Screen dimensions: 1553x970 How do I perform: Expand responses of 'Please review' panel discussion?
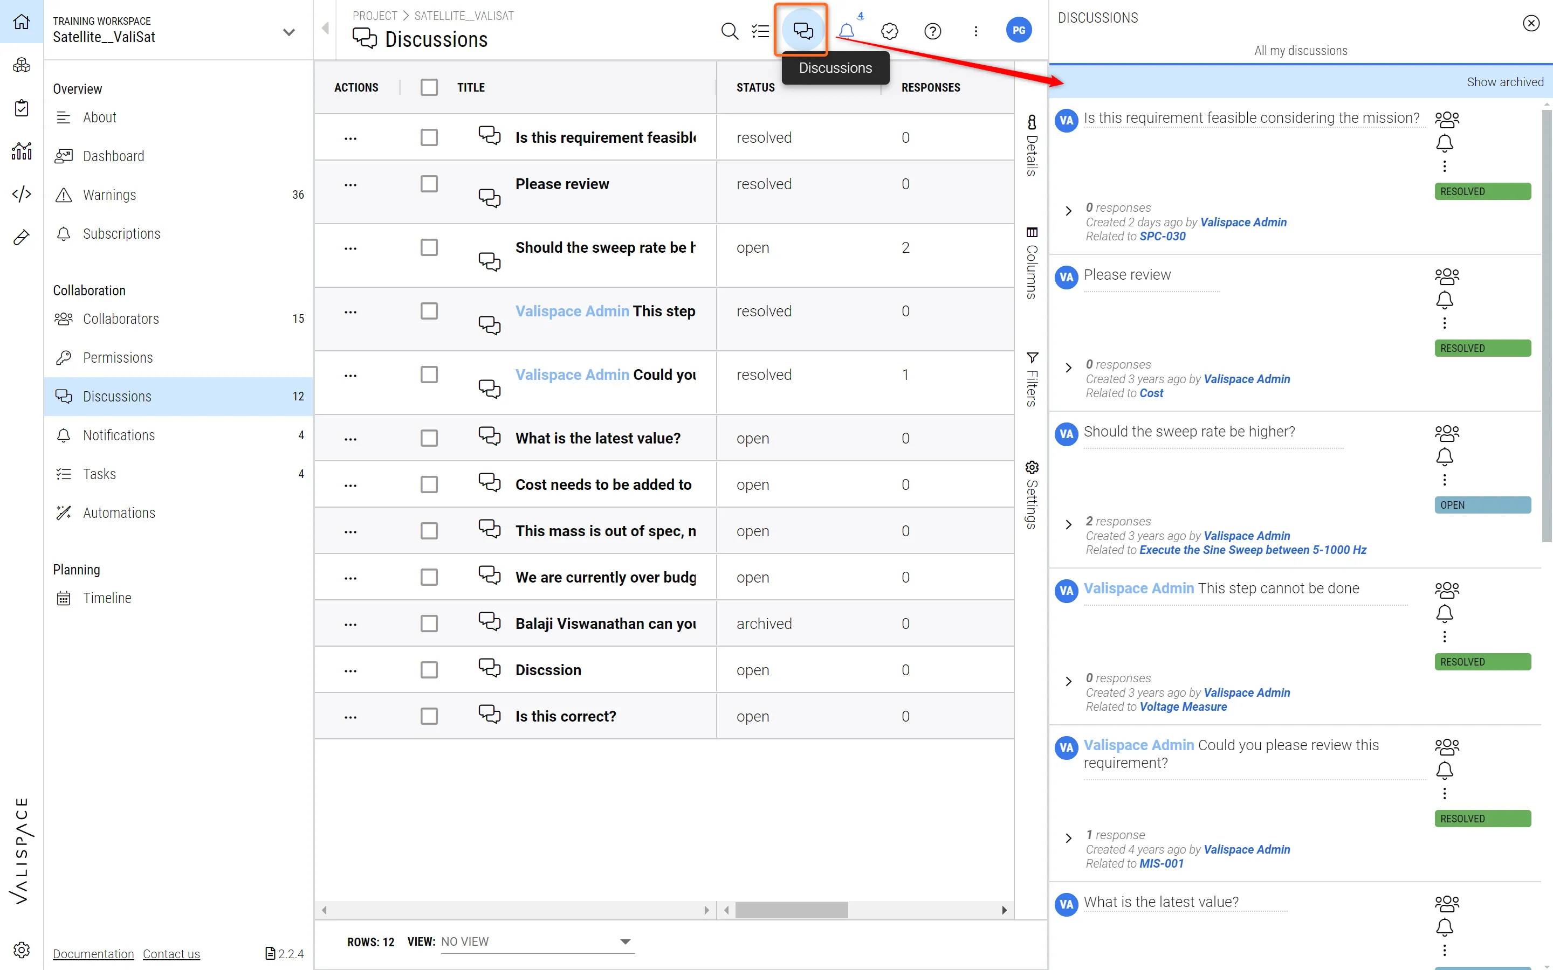(x=1068, y=368)
